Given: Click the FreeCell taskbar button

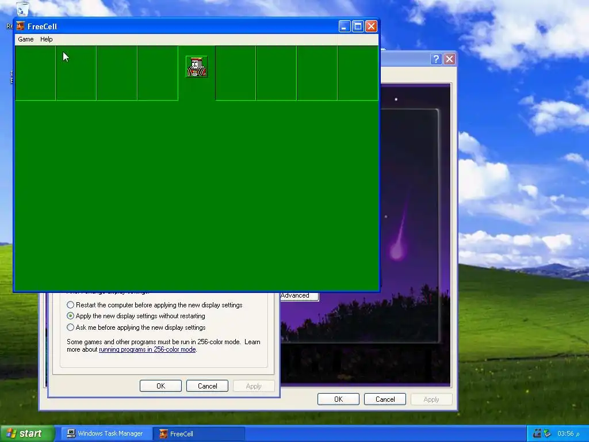Looking at the screenshot, I should point(198,434).
